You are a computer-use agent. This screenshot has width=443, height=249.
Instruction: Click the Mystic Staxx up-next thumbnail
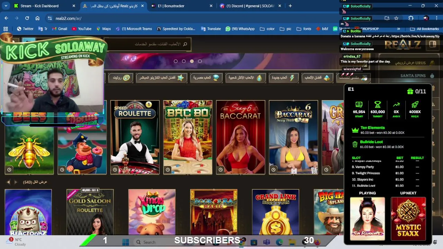(x=408, y=219)
